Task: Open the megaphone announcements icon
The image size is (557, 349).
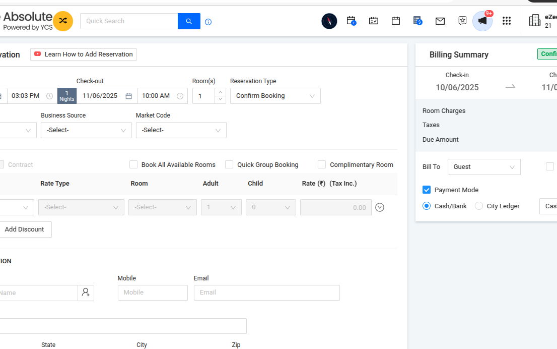Action: click(x=482, y=21)
